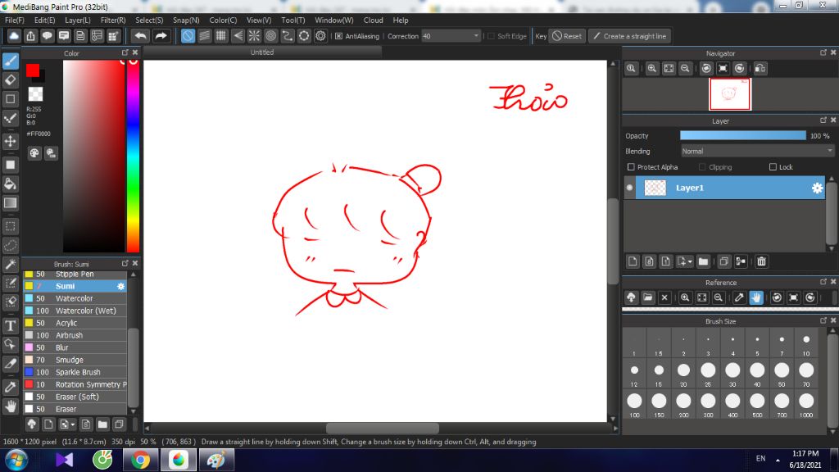Click the Redo arrow
Viewport: 839px width, 472px height.
click(161, 36)
